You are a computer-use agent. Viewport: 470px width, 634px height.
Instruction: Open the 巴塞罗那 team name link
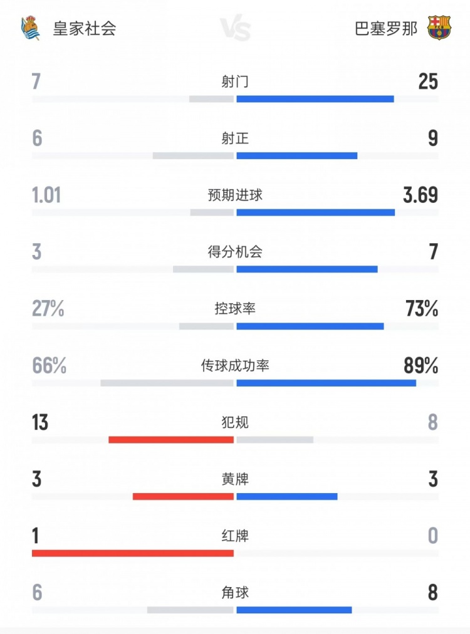(386, 29)
